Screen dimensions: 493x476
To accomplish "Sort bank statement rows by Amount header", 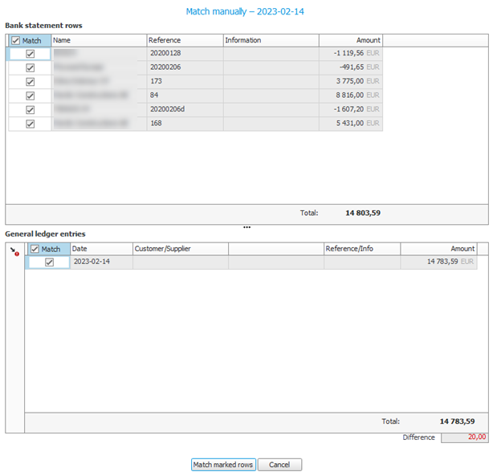I will (x=350, y=40).
